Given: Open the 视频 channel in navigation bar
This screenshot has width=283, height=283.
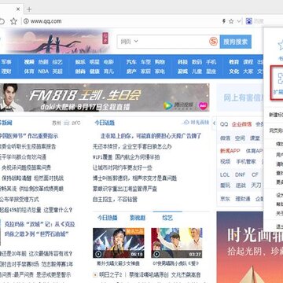Looking at the screenshot, I should [x=29, y=62].
